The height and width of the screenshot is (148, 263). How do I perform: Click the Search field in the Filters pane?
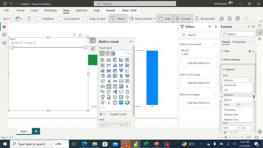point(198,35)
